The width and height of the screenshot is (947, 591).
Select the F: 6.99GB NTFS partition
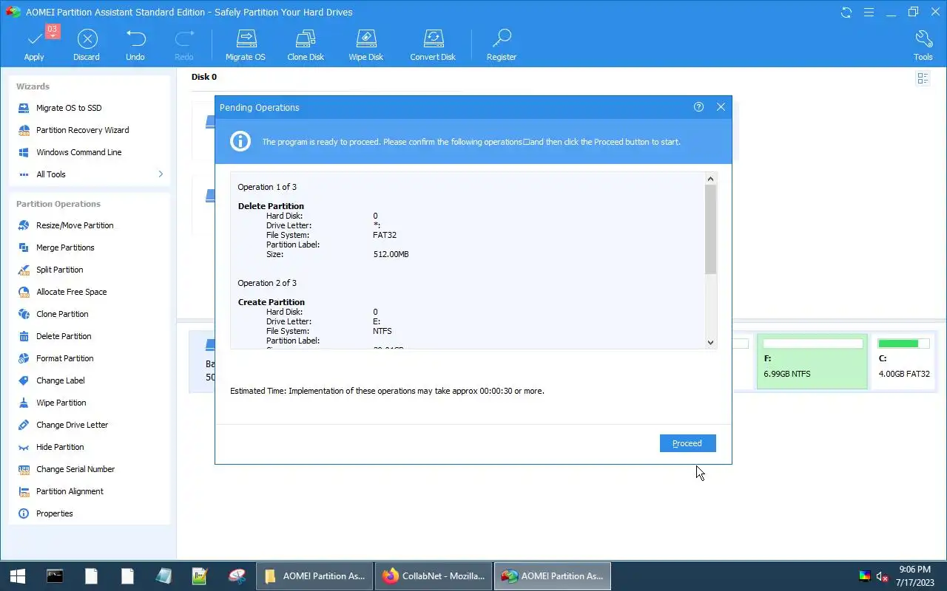[812, 362]
